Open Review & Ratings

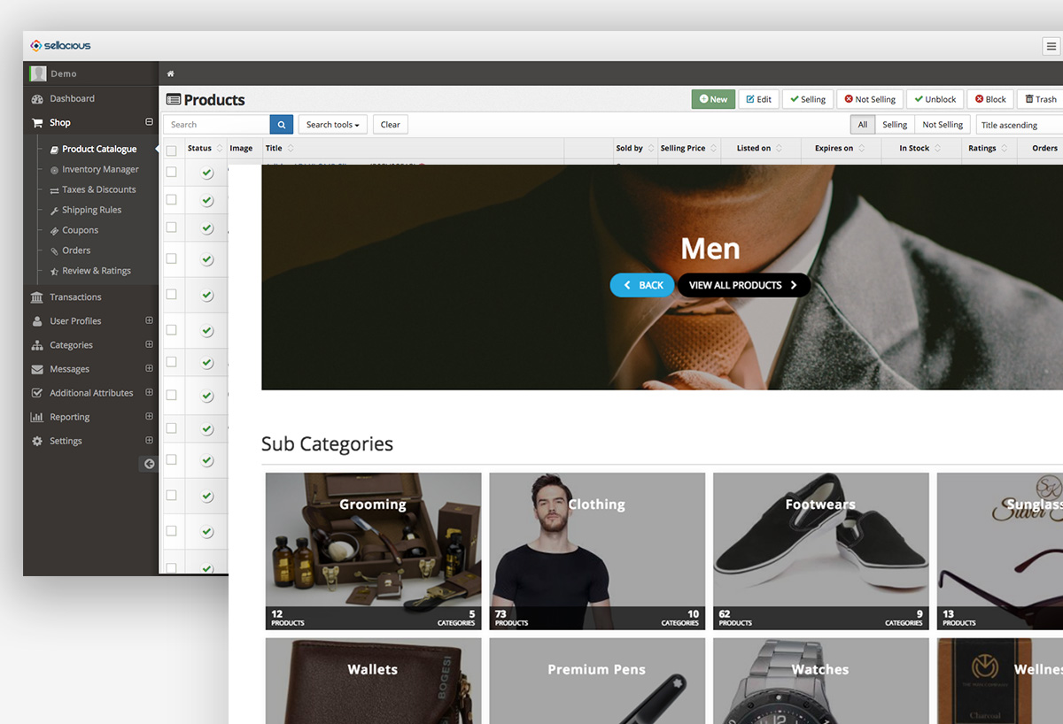(96, 271)
